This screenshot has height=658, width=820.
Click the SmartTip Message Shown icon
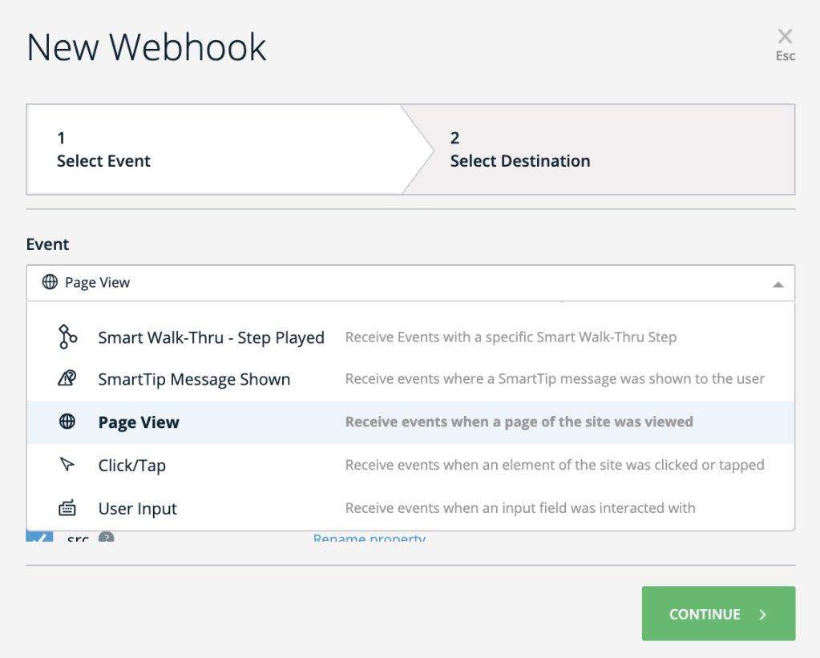[x=68, y=380]
